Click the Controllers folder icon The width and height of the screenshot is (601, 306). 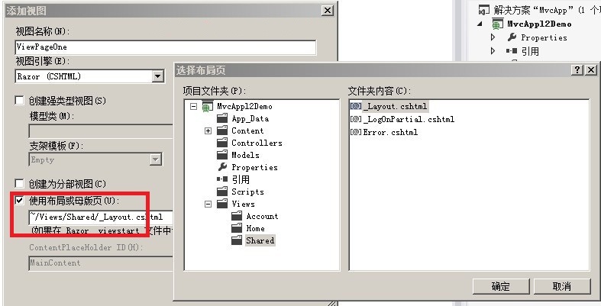[x=222, y=143]
